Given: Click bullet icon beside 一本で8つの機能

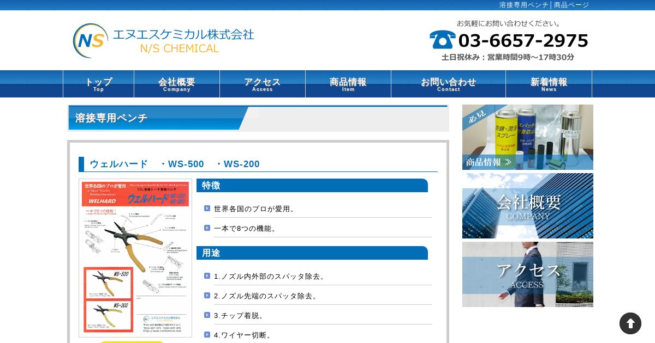Looking at the screenshot, I should [x=207, y=228].
